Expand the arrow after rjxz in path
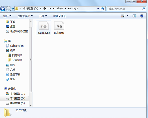Viewport: 148px width, 118px height. [x=50, y=8]
